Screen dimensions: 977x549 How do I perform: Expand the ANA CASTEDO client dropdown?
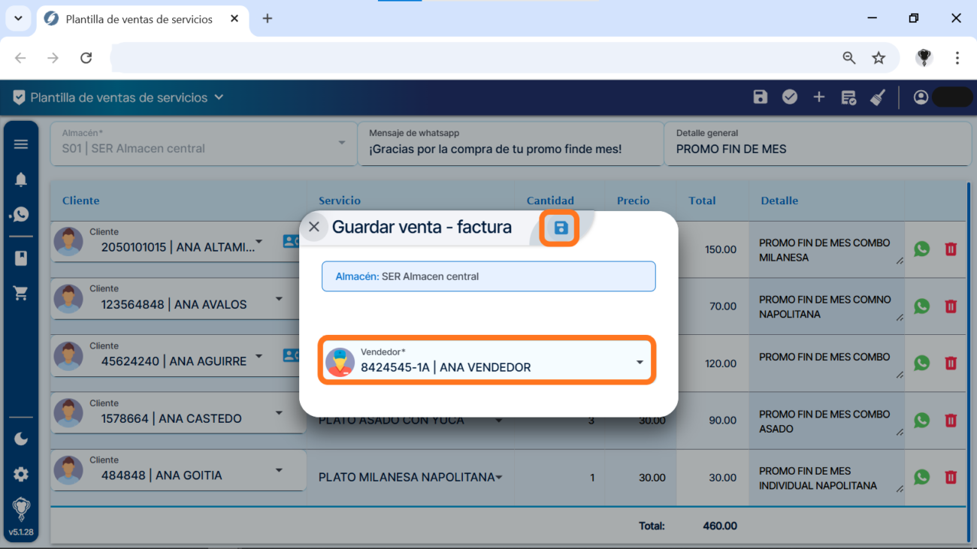point(279,413)
